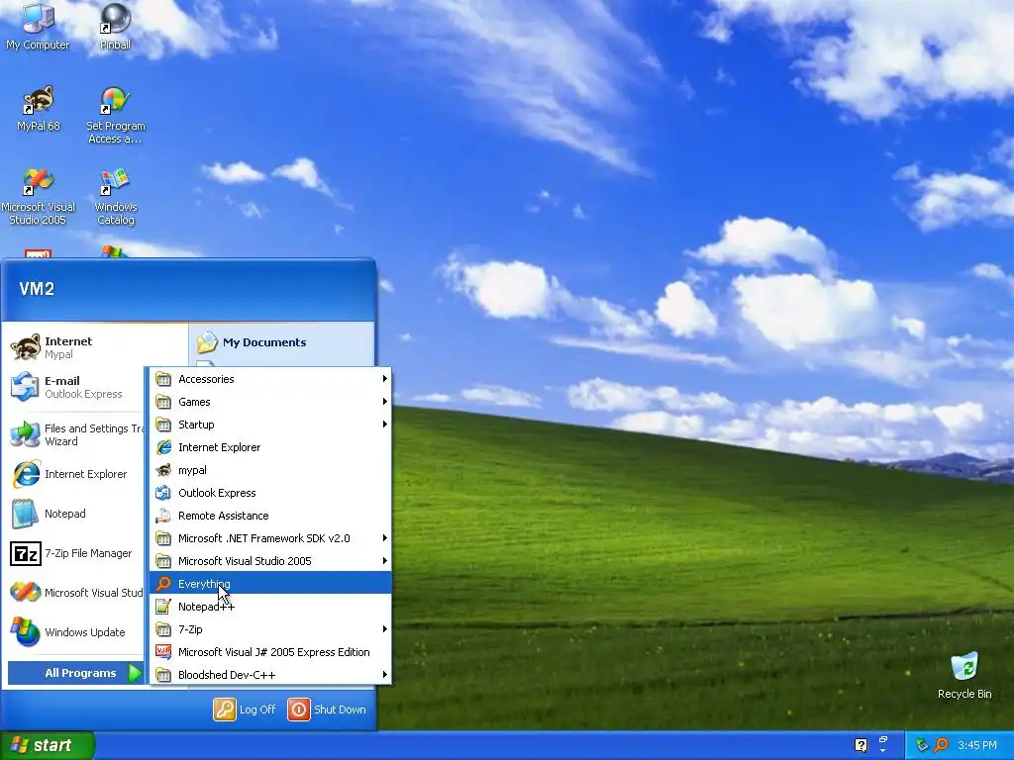Launch the Pinball desktop shortcut
Viewport: 1014px width, 760px height.
coord(115,26)
